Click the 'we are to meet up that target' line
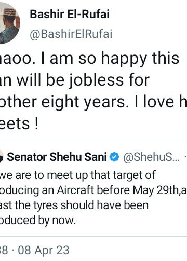The width and height of the screenshot is (187, 261). click(x=78, y=175)
